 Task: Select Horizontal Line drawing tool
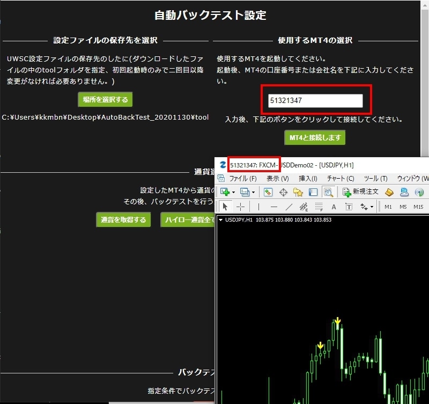(x=274, y=207)
